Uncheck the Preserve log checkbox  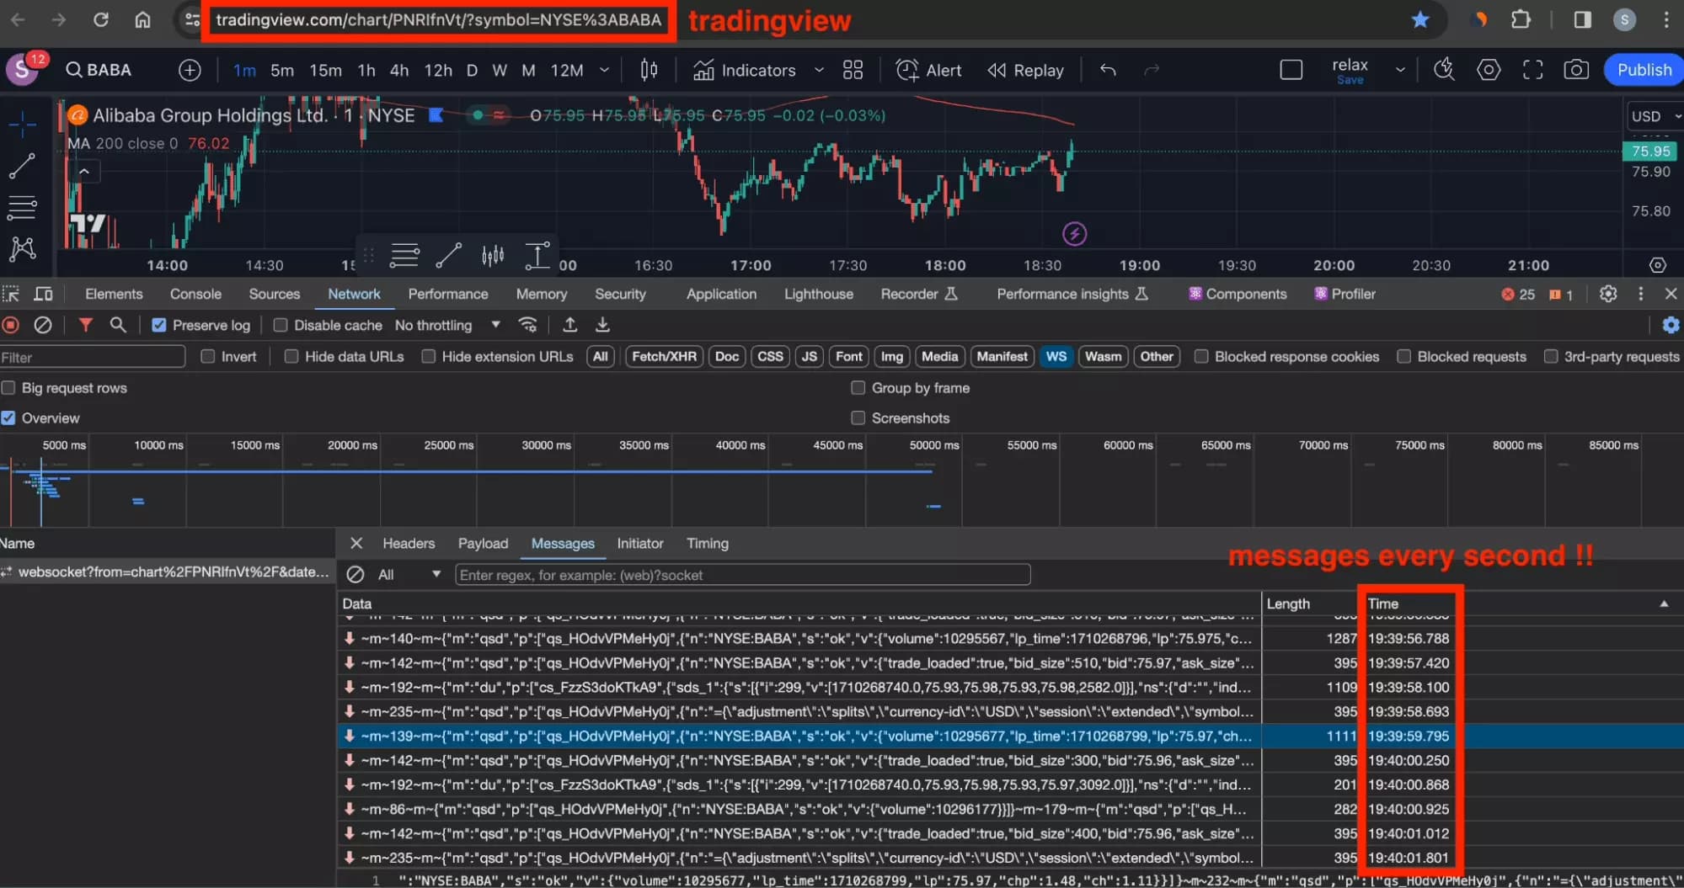pos(158,324)
